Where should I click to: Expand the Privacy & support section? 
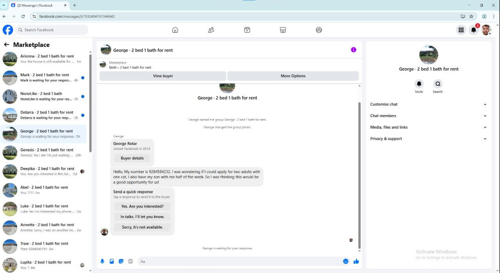point(428,139)
